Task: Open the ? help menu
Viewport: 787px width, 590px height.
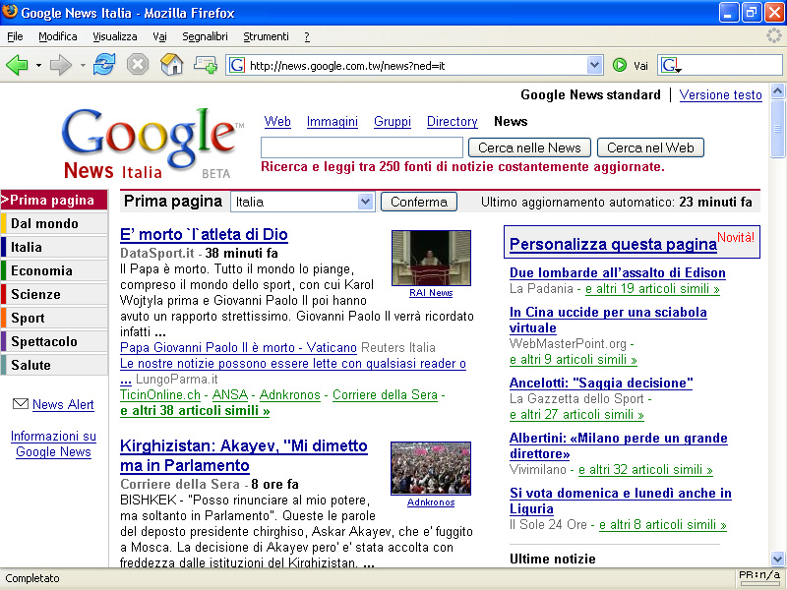Action: (307, 36)
